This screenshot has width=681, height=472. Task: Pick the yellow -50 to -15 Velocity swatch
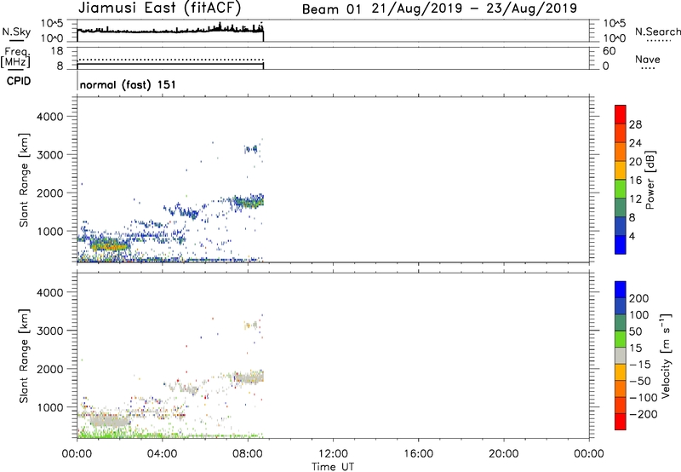click(x=621, y=372)
